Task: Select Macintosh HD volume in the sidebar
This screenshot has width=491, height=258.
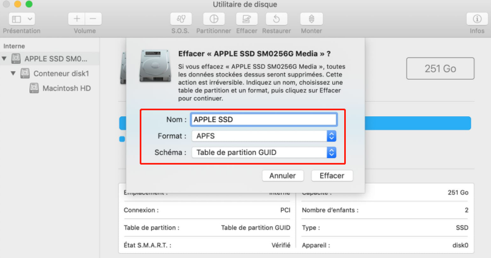Action: pyautogui.click(x=67, y=88)
